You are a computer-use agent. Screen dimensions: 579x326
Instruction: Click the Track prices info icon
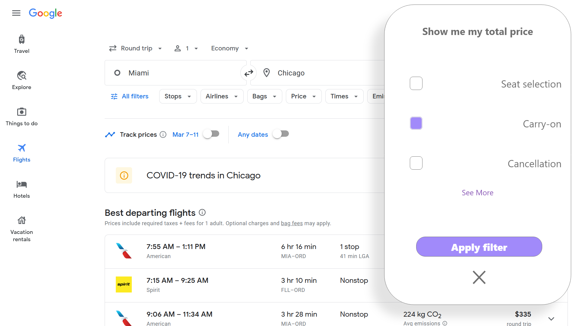click(x=163, y=135)
